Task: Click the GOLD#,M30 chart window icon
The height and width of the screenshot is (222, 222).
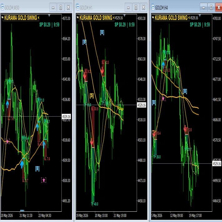Action: pyautogui.click(x=2, y=7)
